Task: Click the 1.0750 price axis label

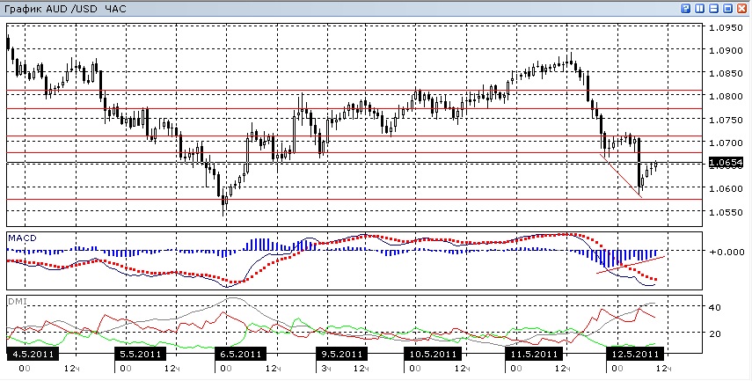Action: coord(726,120)
